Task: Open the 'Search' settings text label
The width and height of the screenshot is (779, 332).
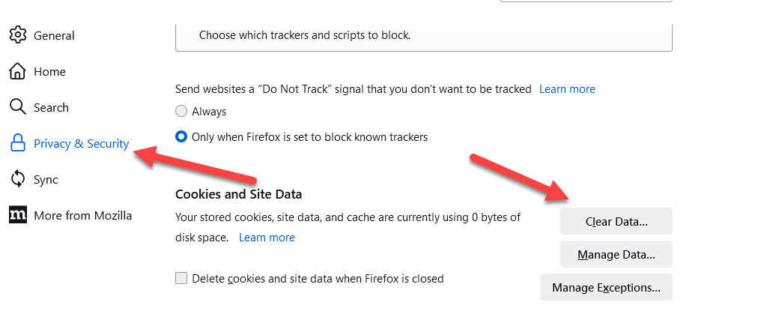Action: coord(51,108)
